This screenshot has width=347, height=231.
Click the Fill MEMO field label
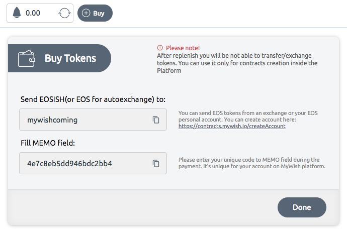[48, 143]
